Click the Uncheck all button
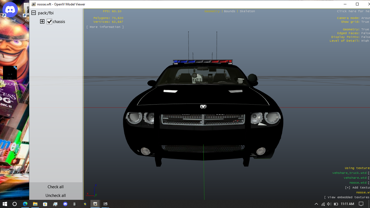370x208 pixels. (x=56, y=196)
